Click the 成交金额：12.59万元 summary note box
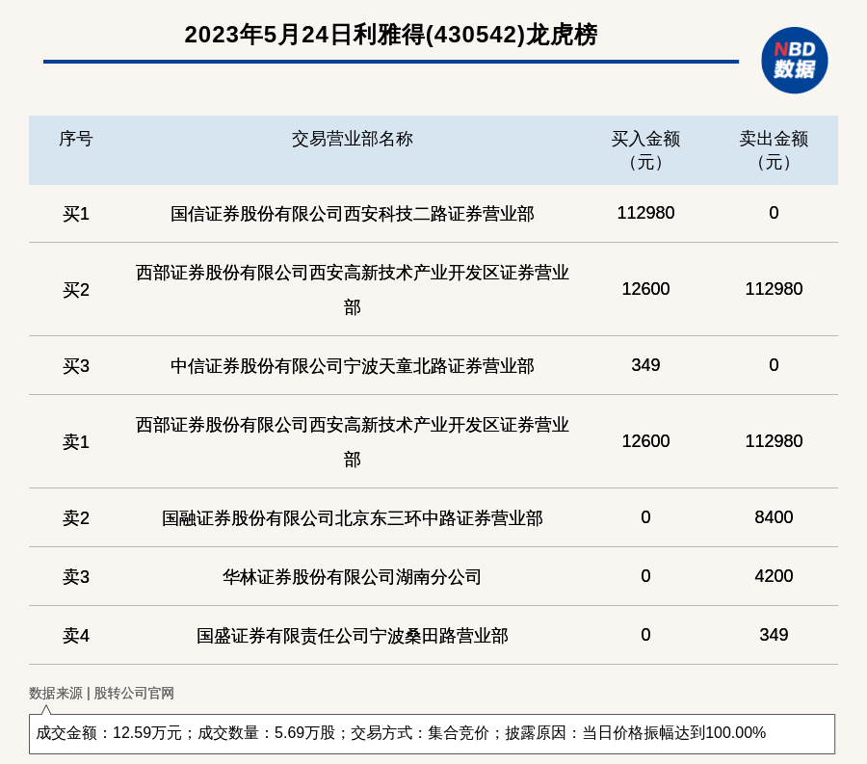Screen dimensions: 867x764 [x=432, y=733]
